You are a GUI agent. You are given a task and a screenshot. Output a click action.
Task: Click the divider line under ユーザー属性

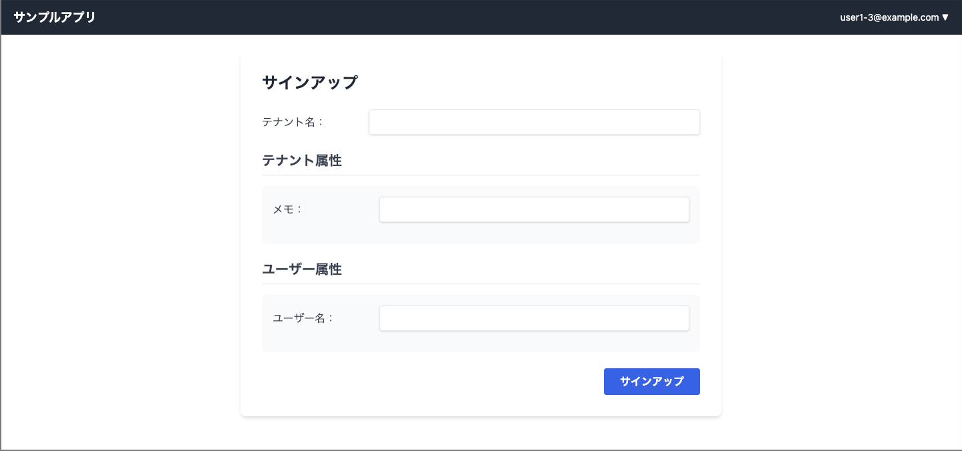(x=481, y=284)
